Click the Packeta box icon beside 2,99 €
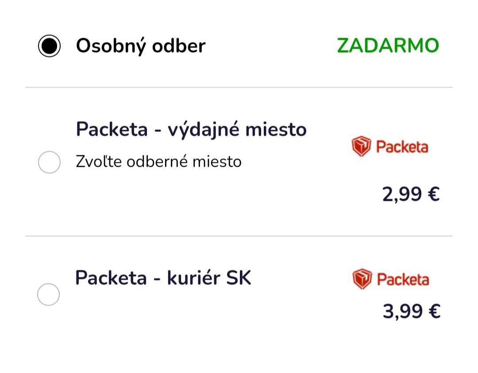Screen dimensions: 478x373 pyautogui.click(x=361, y=146)
